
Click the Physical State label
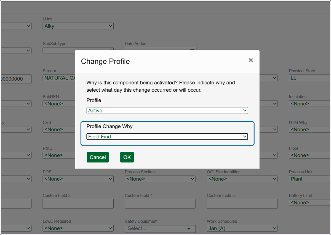(302, 71)
